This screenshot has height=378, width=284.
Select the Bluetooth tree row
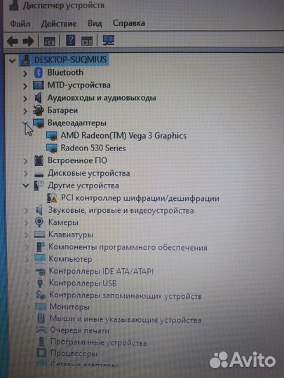(65, 72)
